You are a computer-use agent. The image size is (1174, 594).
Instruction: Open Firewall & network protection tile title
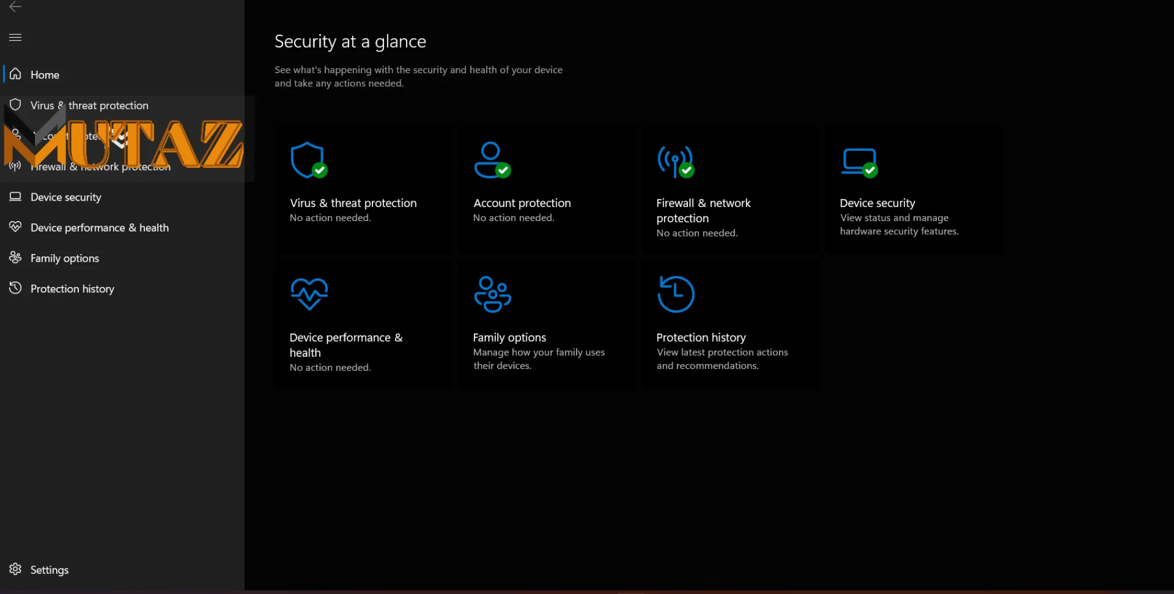704,211
